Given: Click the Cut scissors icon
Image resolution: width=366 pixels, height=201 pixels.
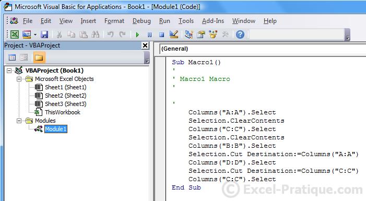Looking at the screenshot, I should click(x=60, y=34).
